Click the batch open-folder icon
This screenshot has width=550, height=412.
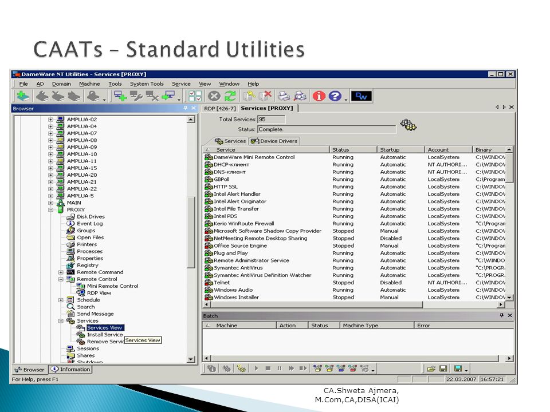click(x=431, y=369)
